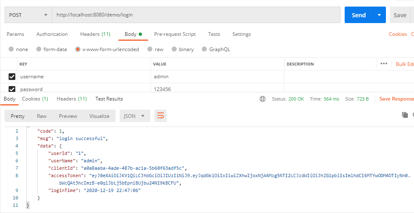The width and height of the screenshot is (414, 213).
Task: Open the Tests tab
Action: [214, 34]
